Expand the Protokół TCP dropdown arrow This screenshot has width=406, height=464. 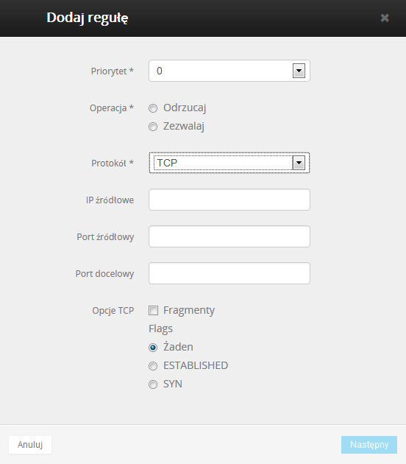(299, 163)
